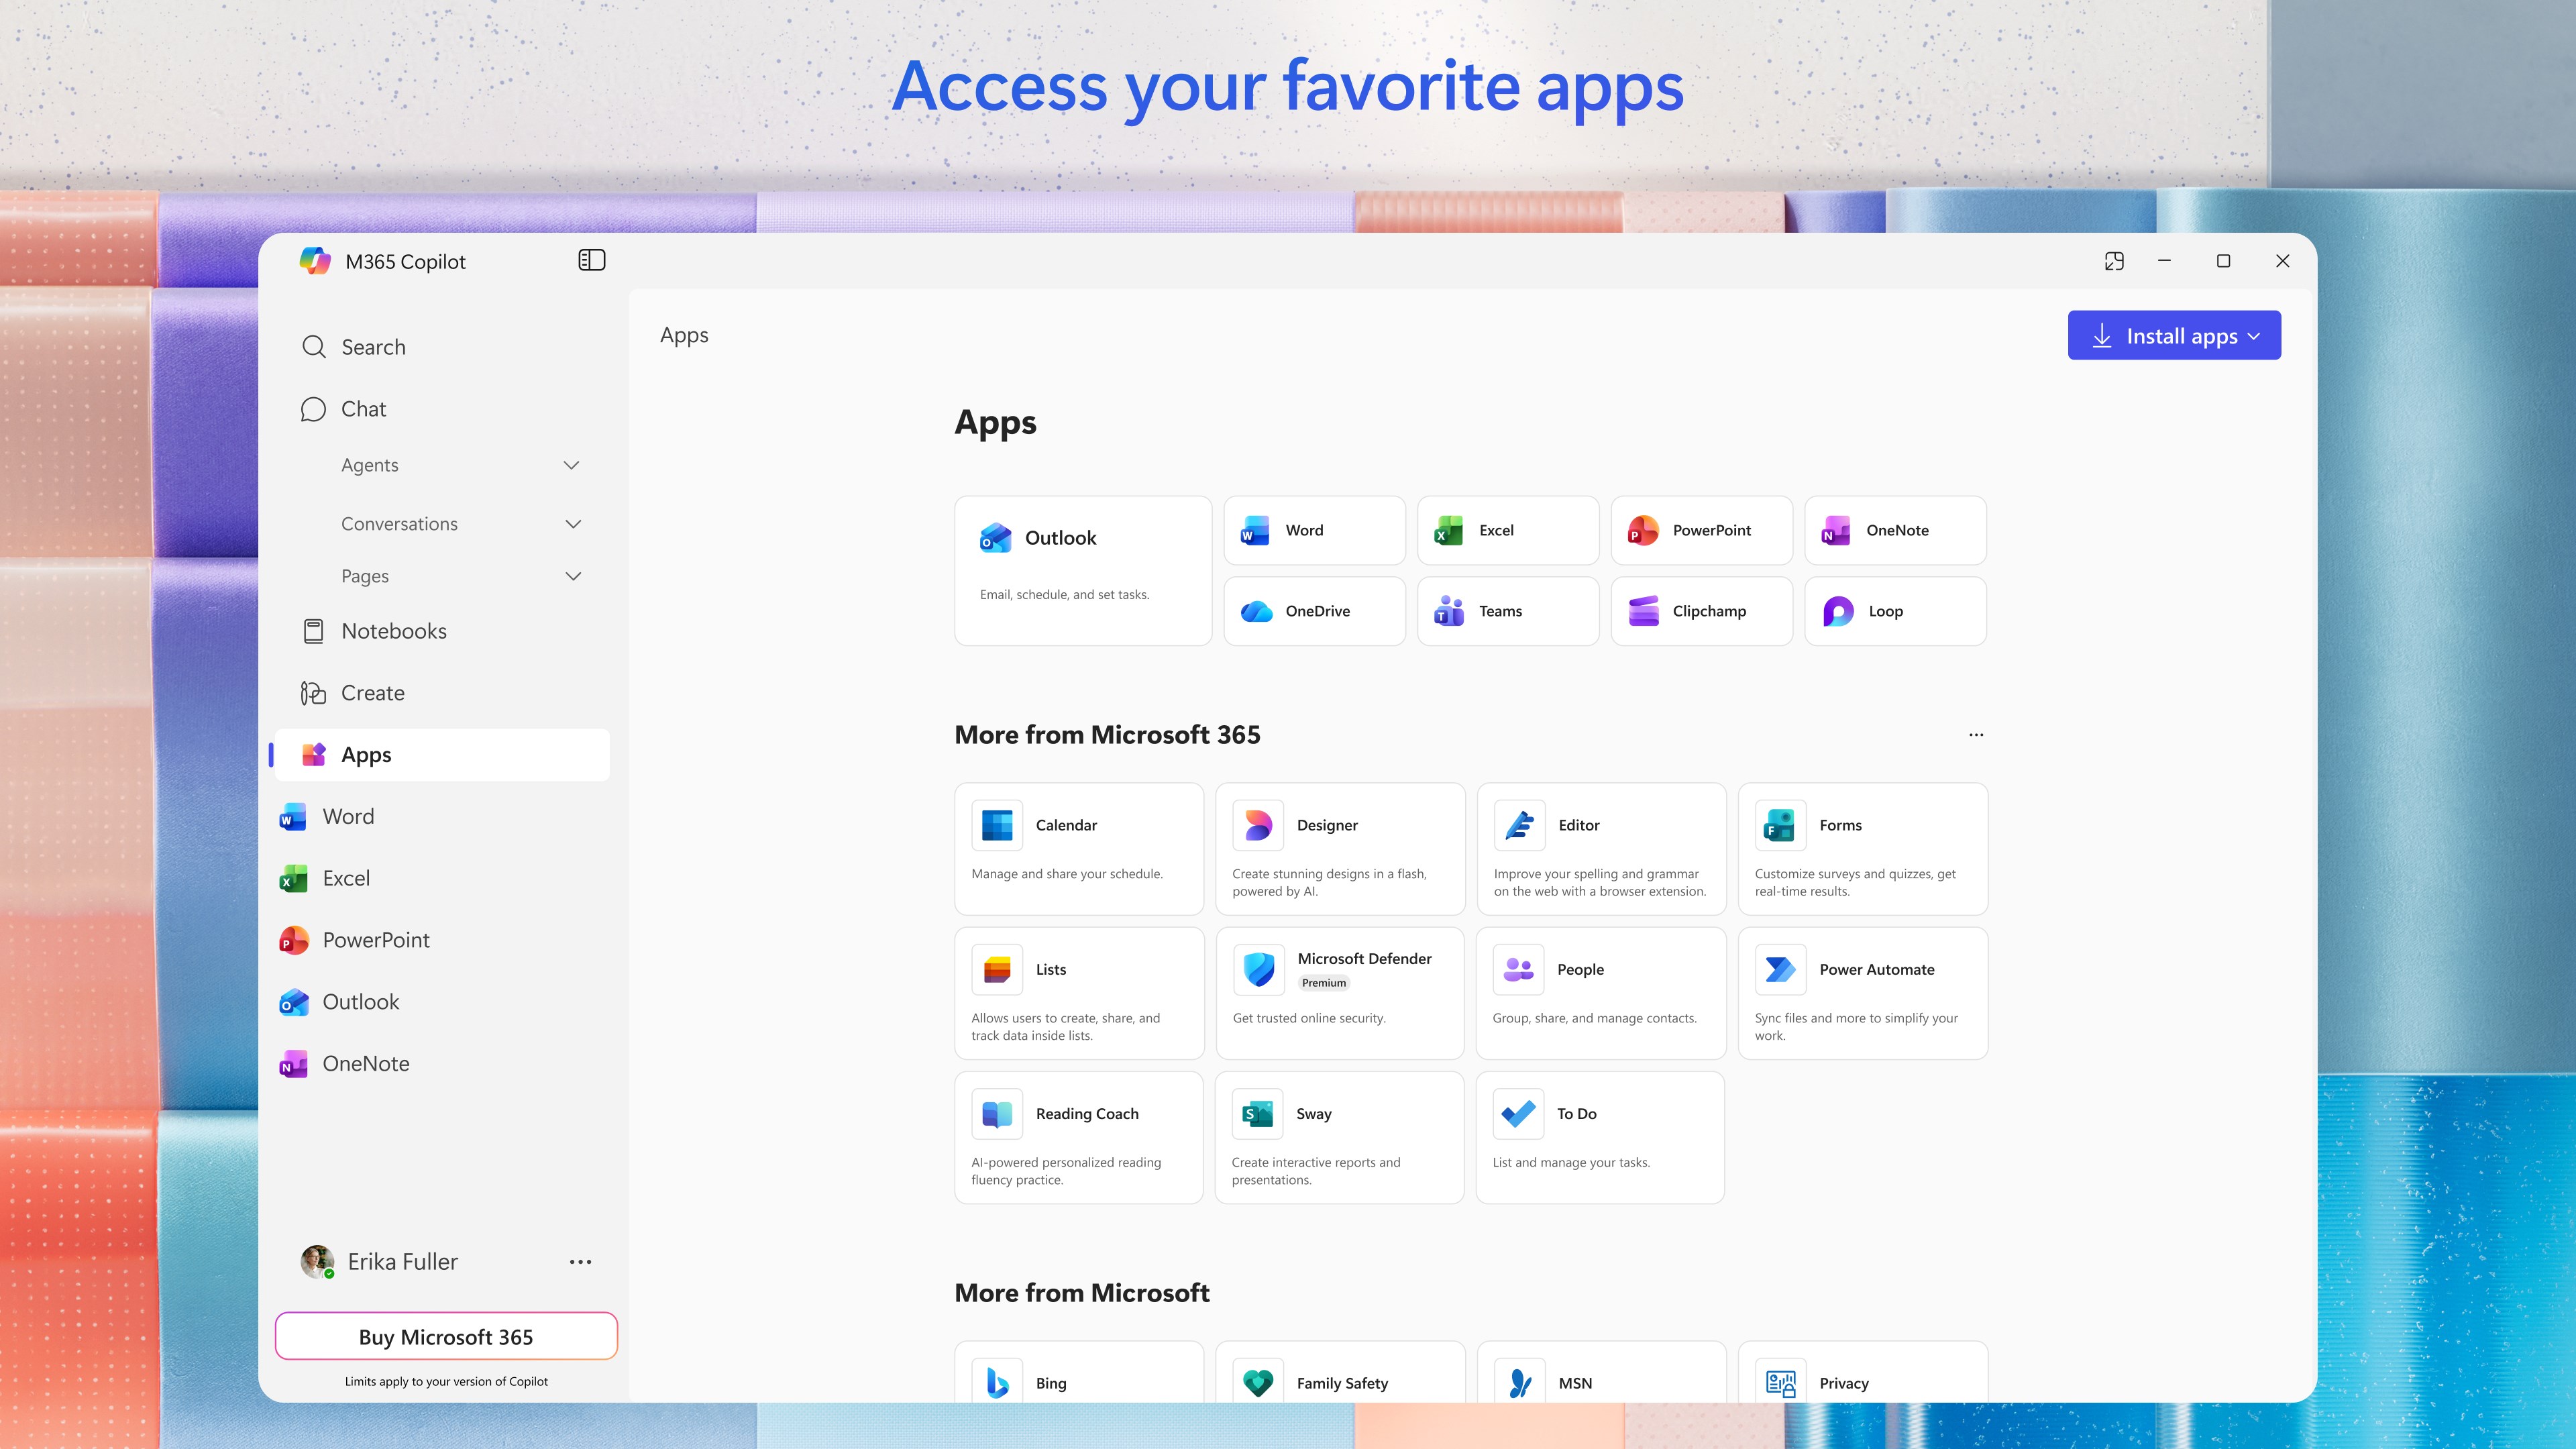The width and height of the screenshot is (2576, 1449).
Task: Open the Outlook app card
Action: [x=1083, y=570]
